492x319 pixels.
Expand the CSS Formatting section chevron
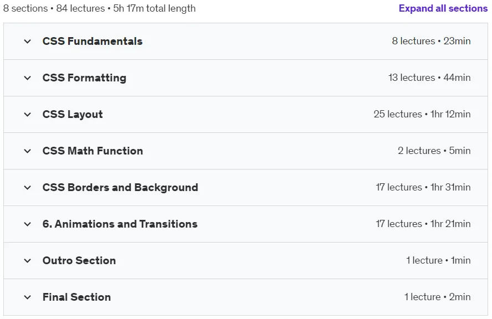tap(28, 78)
